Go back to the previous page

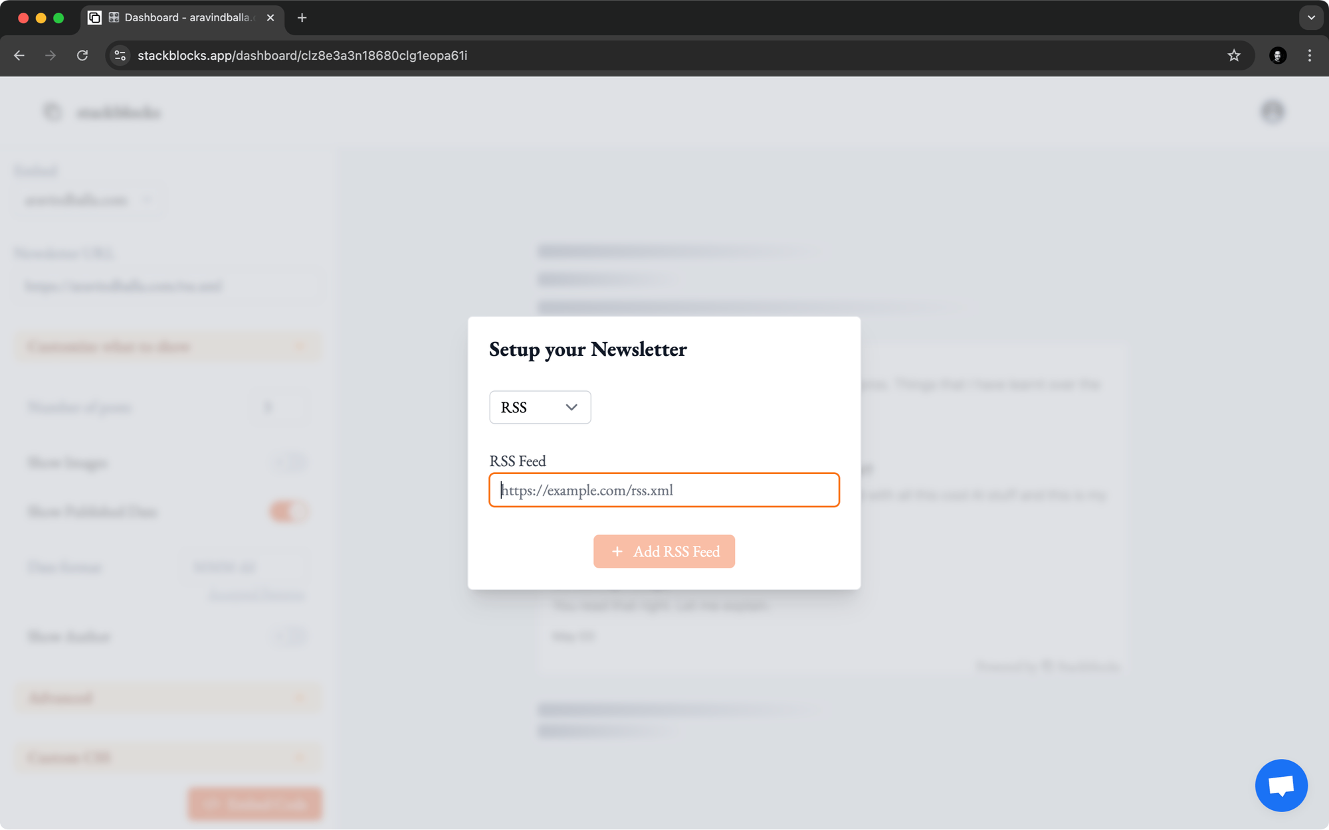pyautogui.click(x=19, y=56)
